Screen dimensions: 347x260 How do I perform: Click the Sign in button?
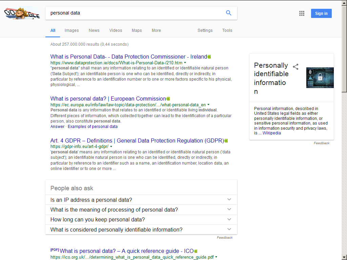click(321, 13)
